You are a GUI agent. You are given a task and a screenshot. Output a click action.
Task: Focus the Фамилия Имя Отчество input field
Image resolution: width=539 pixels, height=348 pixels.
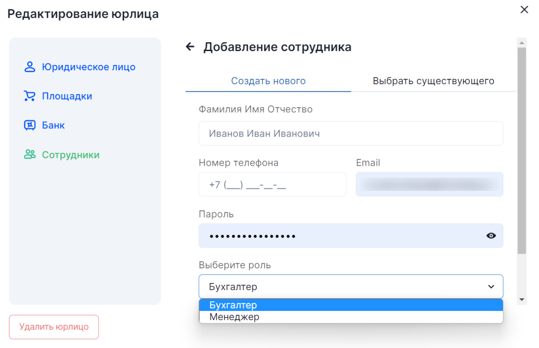coord(350,134)
